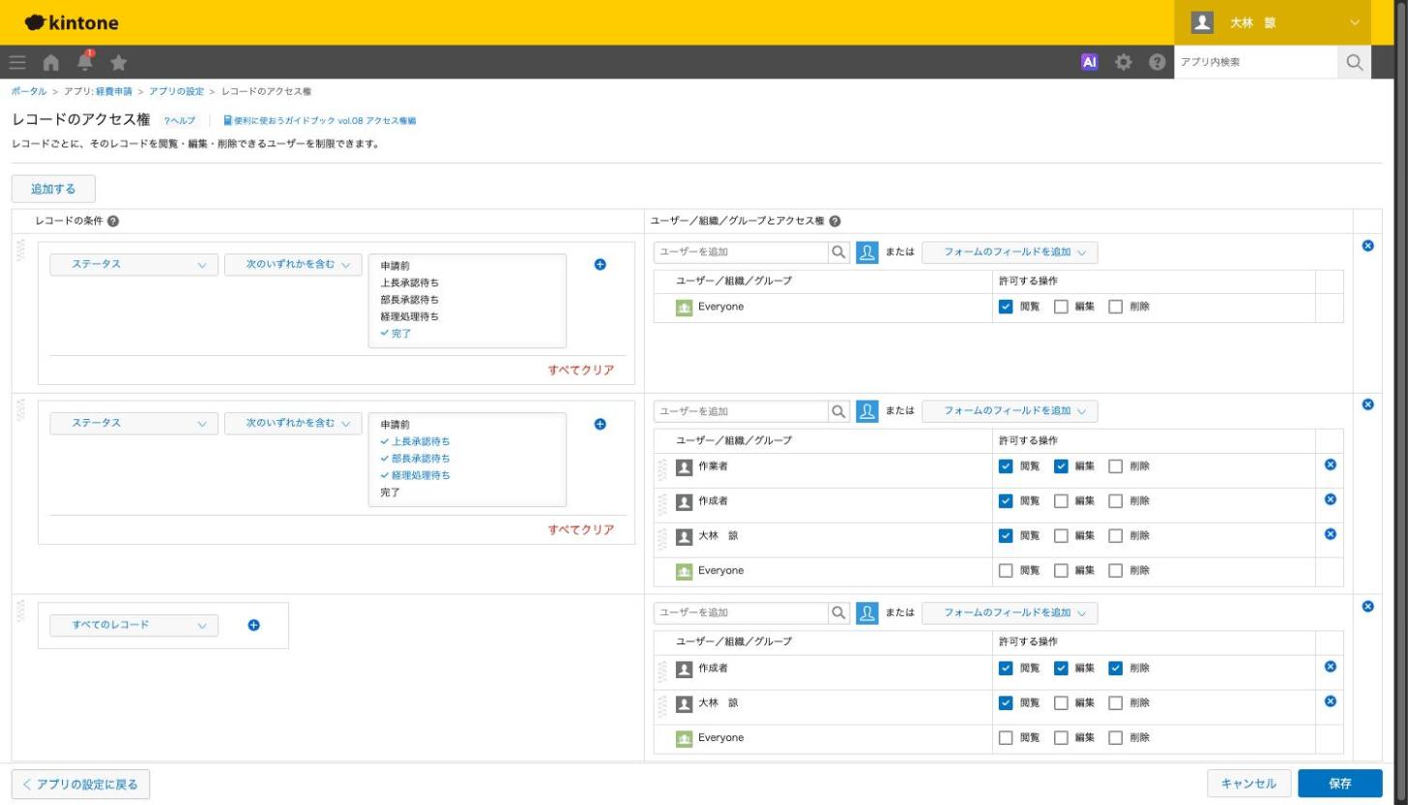The image size is (1408, 805).
Task: Go to the portal home icon
Action: click(x=50, y=62)
